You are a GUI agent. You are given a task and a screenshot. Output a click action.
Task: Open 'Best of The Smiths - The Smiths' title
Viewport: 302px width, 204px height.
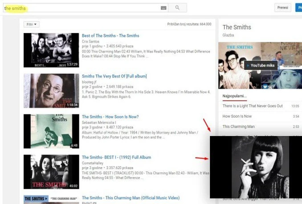point(110,36)
